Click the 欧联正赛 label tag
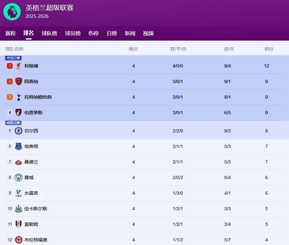The width and height of the screenshot is (289, 245). coord(13,123)
